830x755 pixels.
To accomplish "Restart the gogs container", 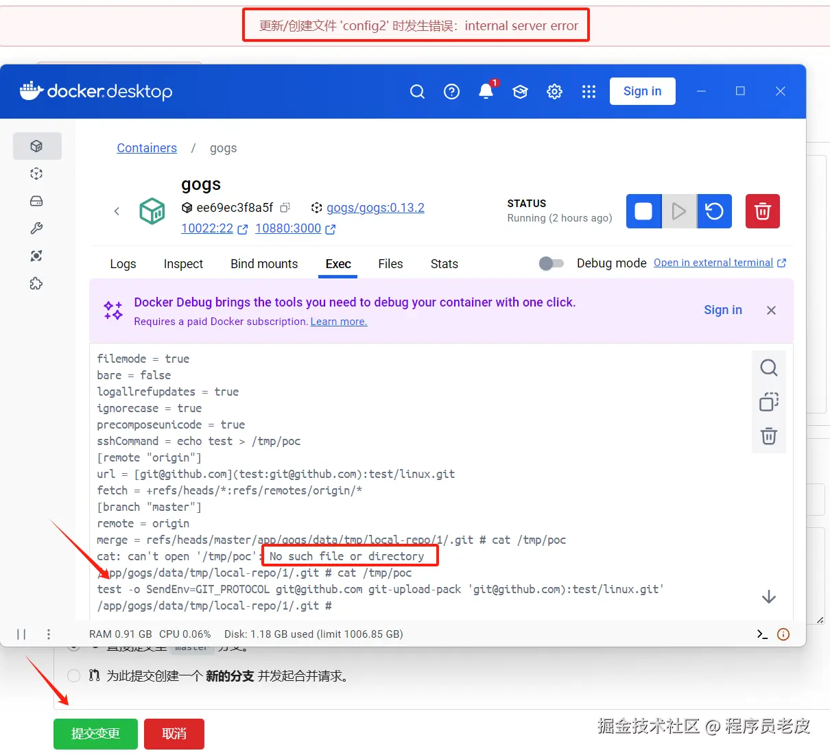I will coord(715,211).
